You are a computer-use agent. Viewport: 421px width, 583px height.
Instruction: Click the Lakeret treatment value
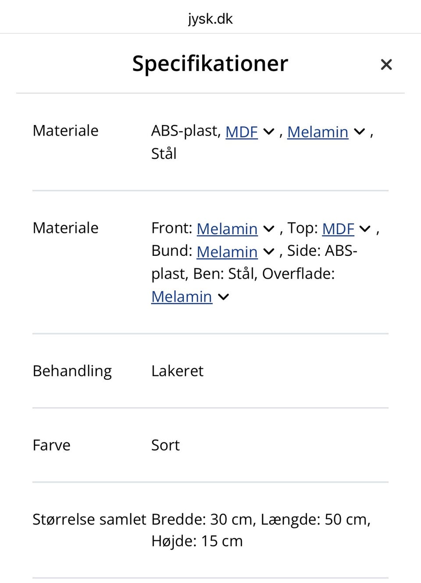(x=177, y=371)
